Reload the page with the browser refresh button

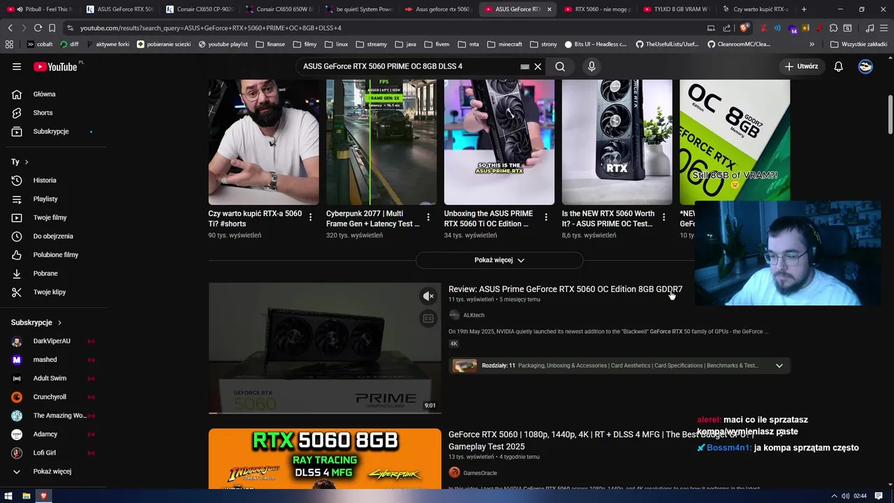(38, 28)
